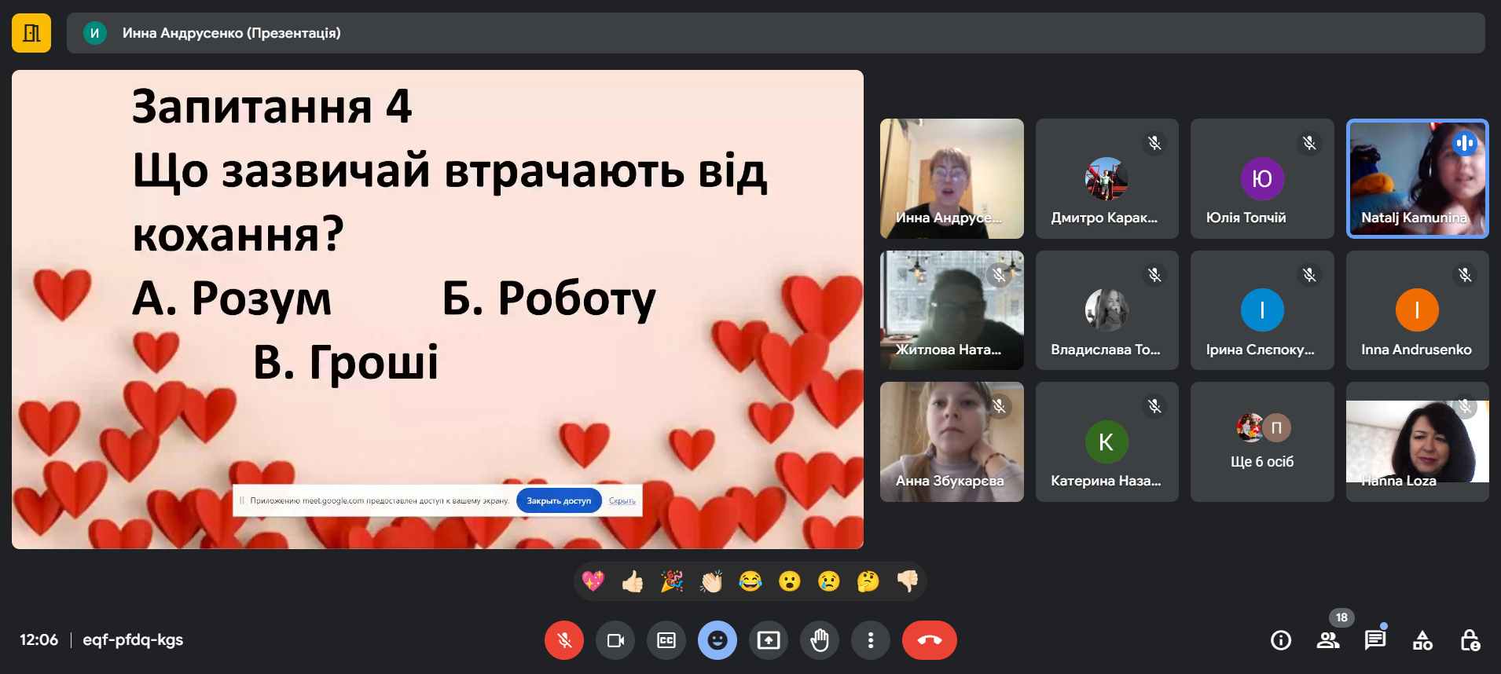Select Natalj Kamunina's video tile
Screen dimensions: 1501x674
1417,178
